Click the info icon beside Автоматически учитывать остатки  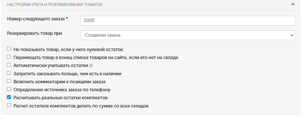(x=91, y=66)
